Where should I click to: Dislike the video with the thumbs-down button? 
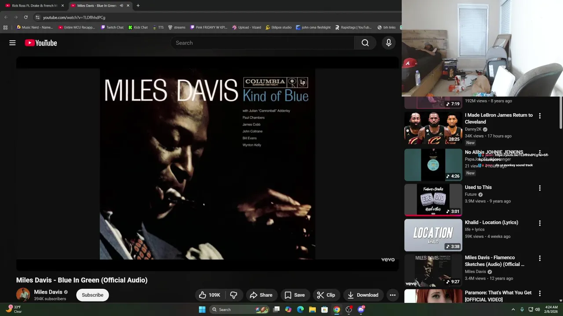click(234, 295)
